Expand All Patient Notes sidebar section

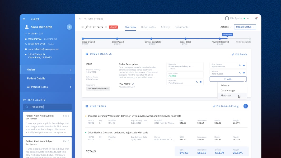[x=48, y=87]
